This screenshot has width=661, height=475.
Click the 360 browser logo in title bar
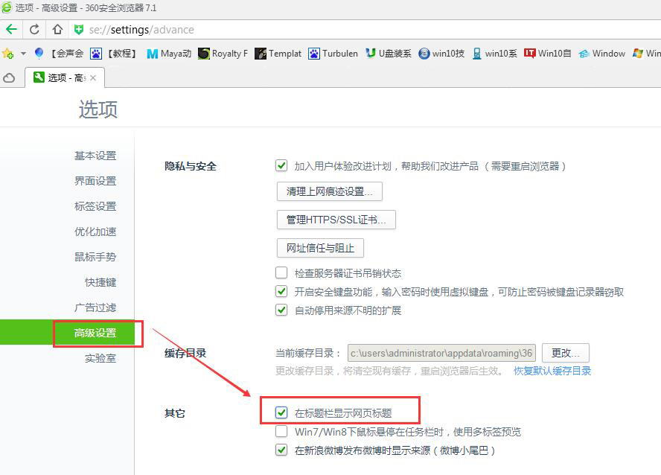click(x=6, y=7)
